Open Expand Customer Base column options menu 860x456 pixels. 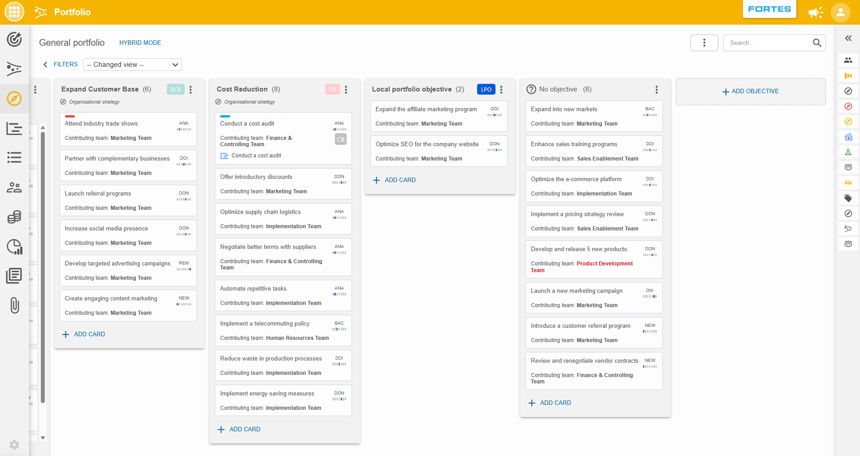(191, 89)
